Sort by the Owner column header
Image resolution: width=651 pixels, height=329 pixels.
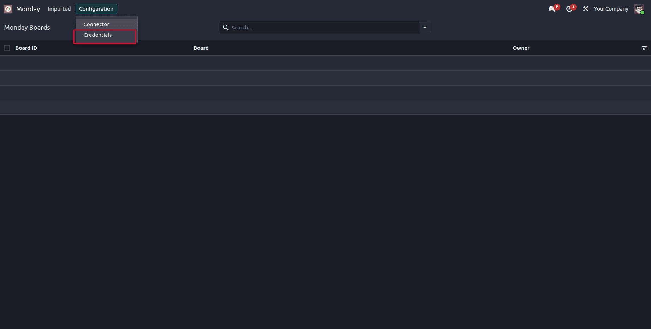521,48
